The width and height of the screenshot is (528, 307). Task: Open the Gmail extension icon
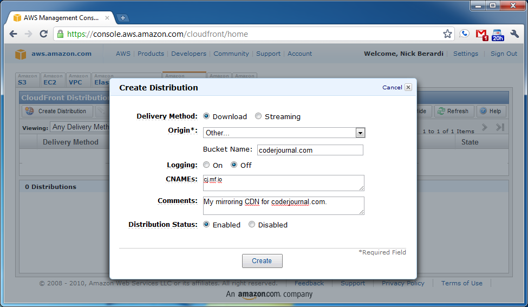coord(481,34)
